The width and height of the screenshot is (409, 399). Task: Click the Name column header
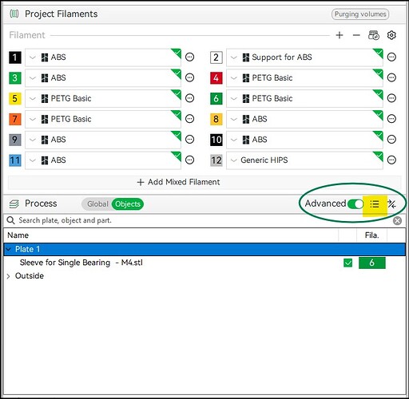click(18, 235)
